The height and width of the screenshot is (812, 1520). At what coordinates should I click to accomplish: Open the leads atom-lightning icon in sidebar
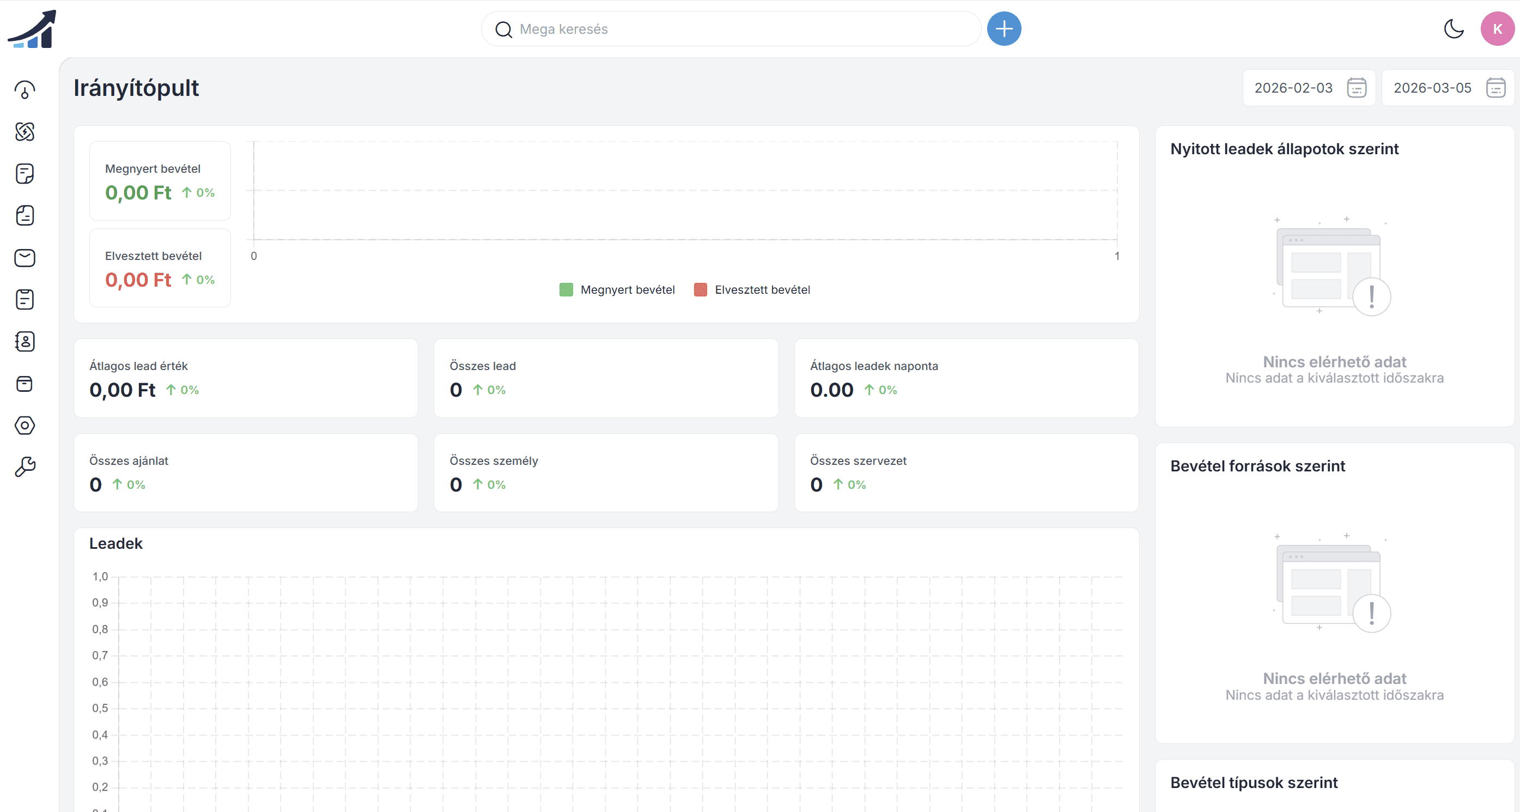click(x=25, y=131)
